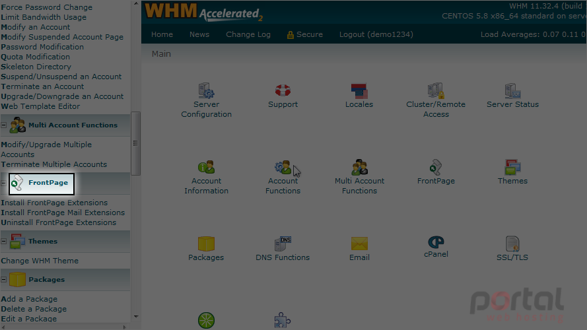Viewport: 587px width, 330px height.
Task: Open Skeleton Directory link
Action: pyautogui.click(x=36, y=67)
